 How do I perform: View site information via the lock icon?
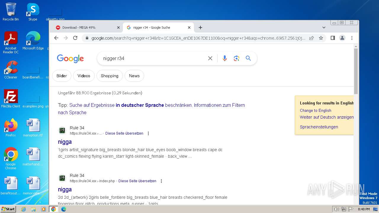(x=87, y=38)
